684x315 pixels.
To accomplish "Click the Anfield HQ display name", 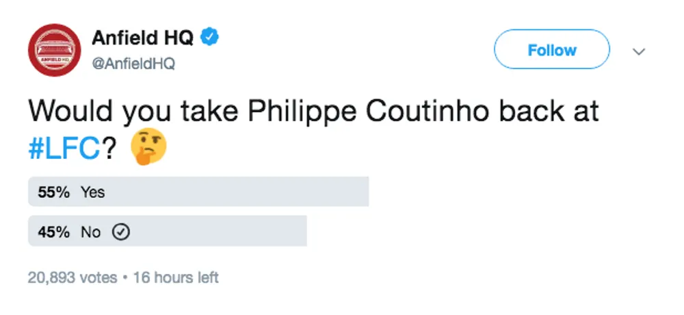I will [x=143, y=38].
